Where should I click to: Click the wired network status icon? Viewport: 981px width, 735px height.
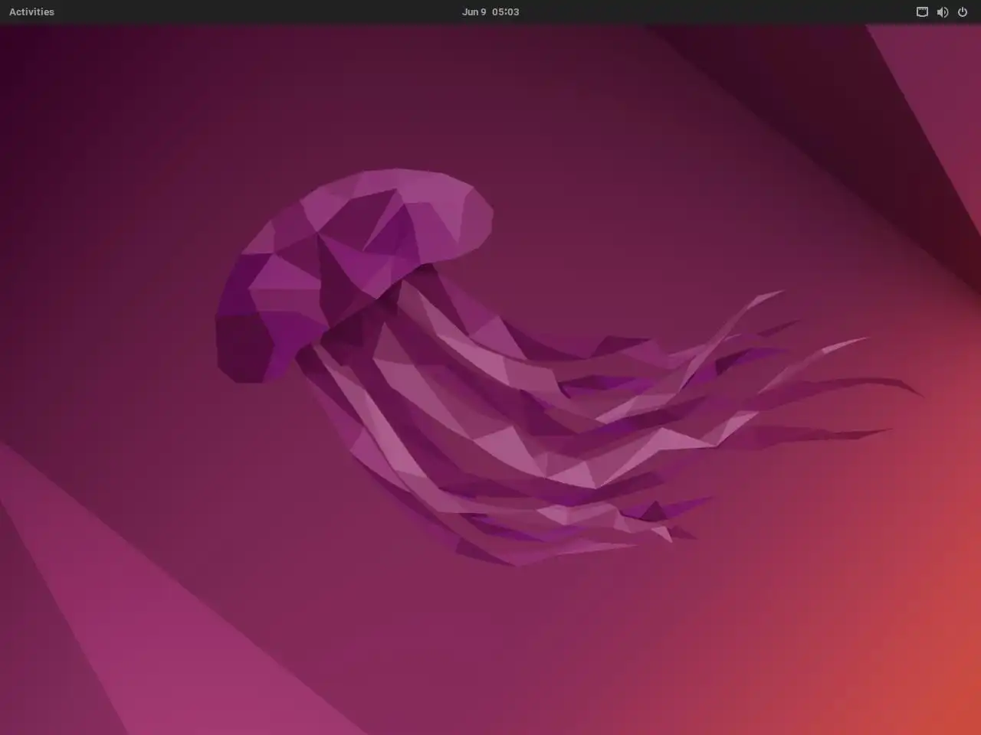[x=922, y=11]
